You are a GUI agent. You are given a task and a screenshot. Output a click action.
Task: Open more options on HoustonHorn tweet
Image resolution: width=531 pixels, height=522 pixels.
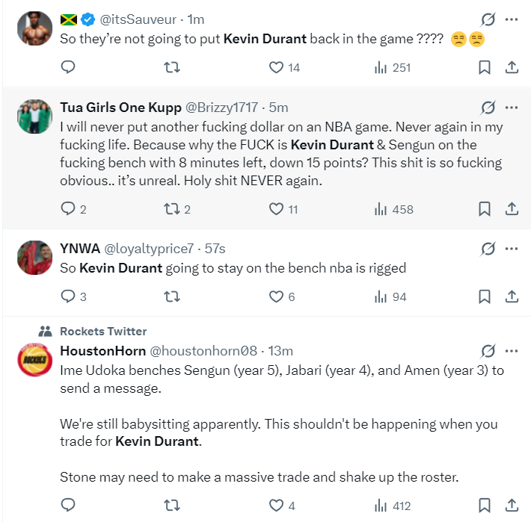click(512, 350)
